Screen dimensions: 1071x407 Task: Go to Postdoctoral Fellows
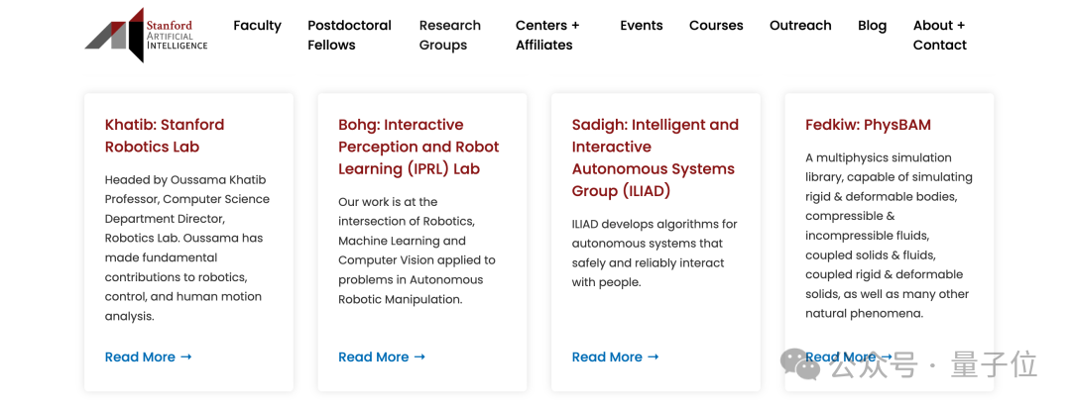click(349, 35)
